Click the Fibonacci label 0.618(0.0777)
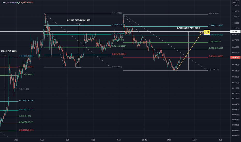This screenshot has height=142, width=241. click(26, 110)
